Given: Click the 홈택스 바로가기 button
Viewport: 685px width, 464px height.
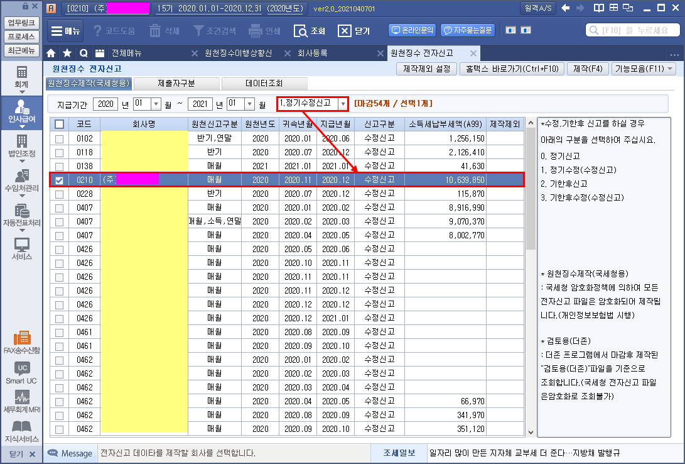Looking at the screenshot, I should 511,69.
